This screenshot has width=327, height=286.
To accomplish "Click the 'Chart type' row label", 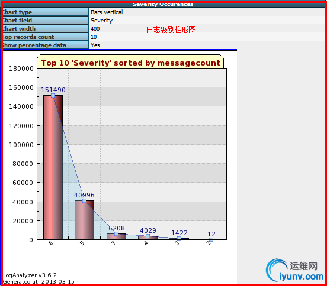I will click(x=45, y=12).
